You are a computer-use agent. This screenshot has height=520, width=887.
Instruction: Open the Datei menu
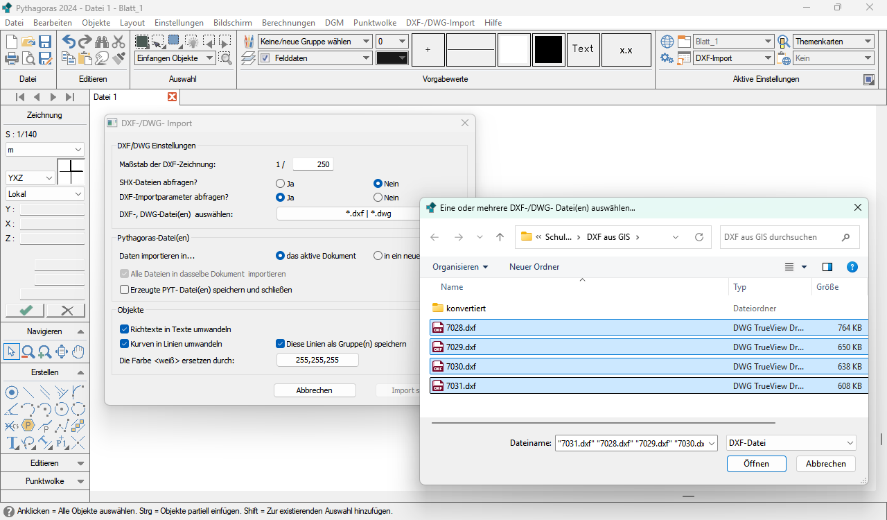coord(15,23)
